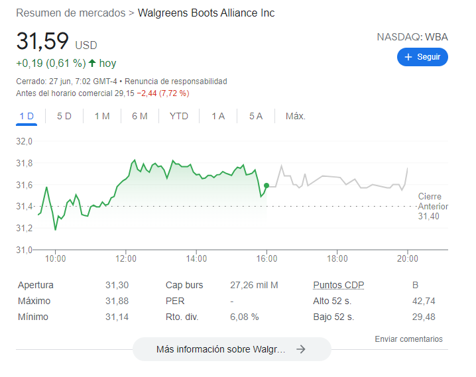
Task: Click the 14:00 x-axis time label
Action: pyautogui.click(x=196, y=258)
